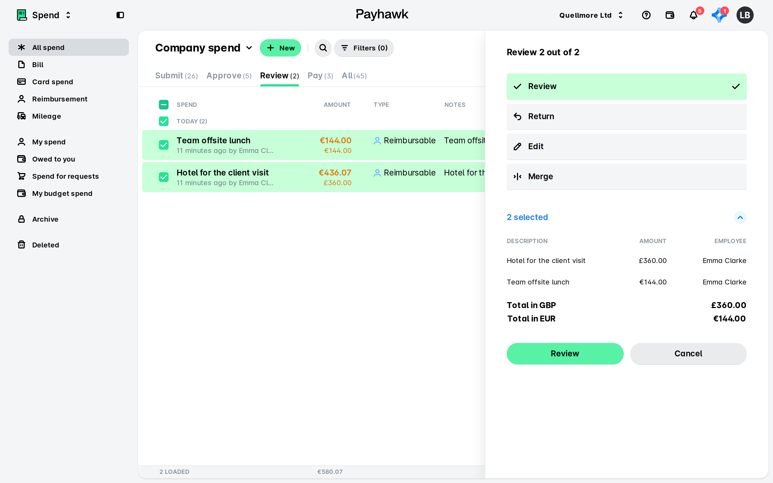
Task: Choose the Merge action option
Action: click(x=626, y=176)
